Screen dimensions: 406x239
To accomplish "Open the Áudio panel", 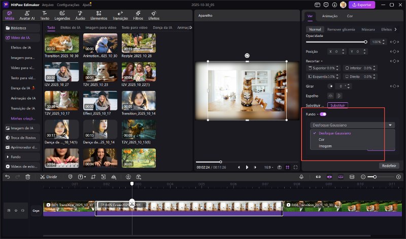I will 80,16.
